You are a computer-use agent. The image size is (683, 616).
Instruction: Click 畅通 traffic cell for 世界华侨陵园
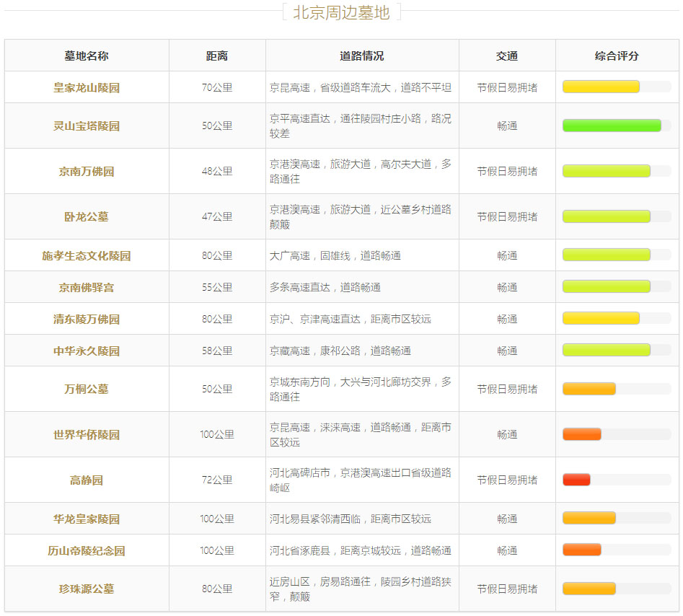click(507, 435)
